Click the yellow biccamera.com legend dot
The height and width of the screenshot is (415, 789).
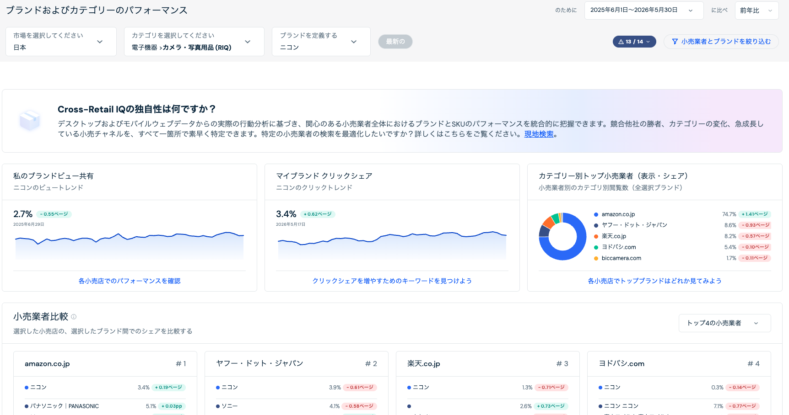[596, 258]
